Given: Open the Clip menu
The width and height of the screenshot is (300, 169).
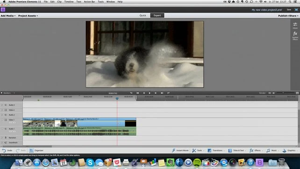Looking at the screenshot, I should point(59,1).
